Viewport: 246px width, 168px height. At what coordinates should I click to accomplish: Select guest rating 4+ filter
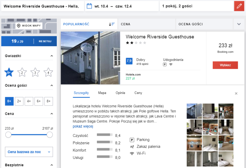[x=29, y=101]
